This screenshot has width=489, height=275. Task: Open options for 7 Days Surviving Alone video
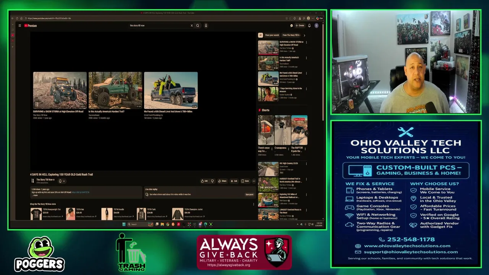click(306, 89)
